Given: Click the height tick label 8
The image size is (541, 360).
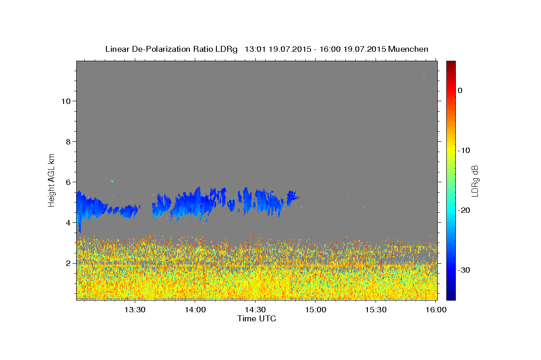Looking at the screenshot, I should coord(68,141).
